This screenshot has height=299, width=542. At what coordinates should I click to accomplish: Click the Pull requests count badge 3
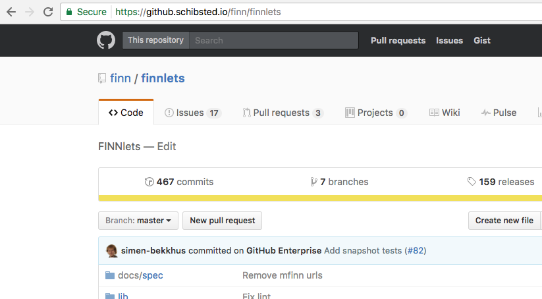[317, 113]
